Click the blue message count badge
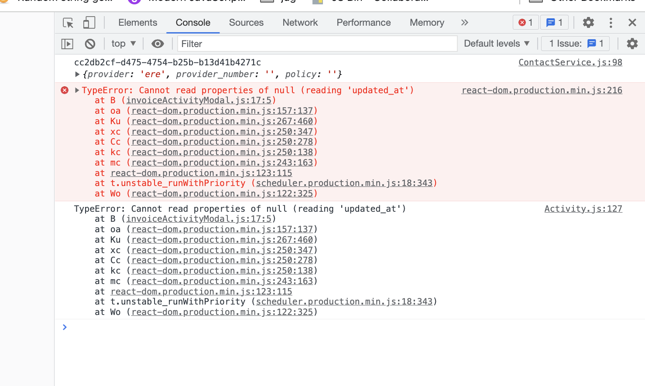645x386 pixels. (x=554, y=23)
